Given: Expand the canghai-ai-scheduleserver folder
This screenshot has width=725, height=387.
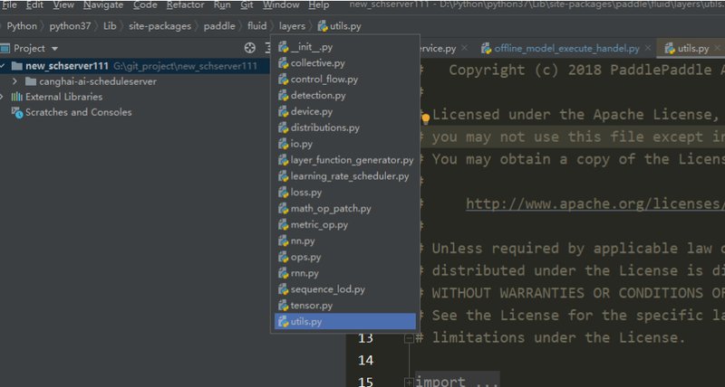Looking at the screenshot, I should [x=14, y=81].
